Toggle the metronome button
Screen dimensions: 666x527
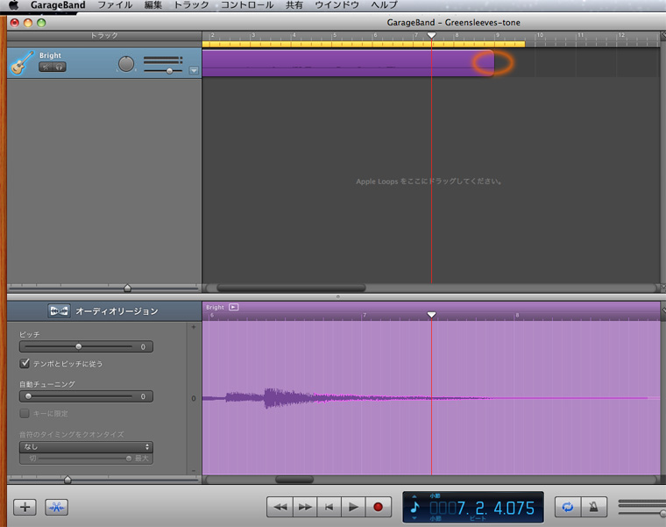point(593,507)
